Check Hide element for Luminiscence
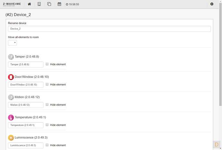 click(x=47, y=145)
